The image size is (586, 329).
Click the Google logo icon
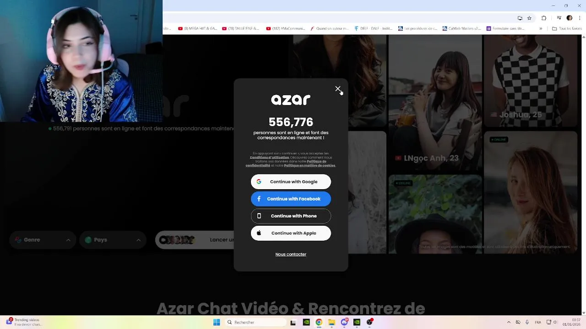tap(259, 181)
